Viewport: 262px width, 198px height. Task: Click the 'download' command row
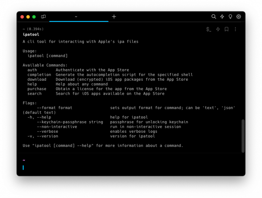click(108, 79)
